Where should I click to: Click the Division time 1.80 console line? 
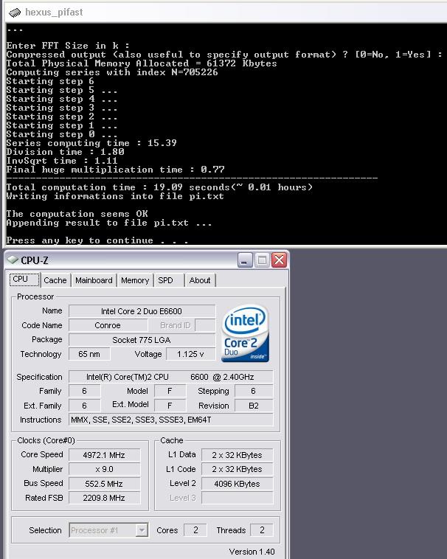click(x=65, y=152)
